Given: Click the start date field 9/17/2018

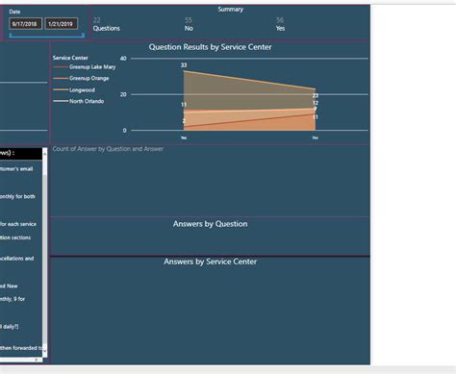Looking at the screenshot, I should coord(25,24).
